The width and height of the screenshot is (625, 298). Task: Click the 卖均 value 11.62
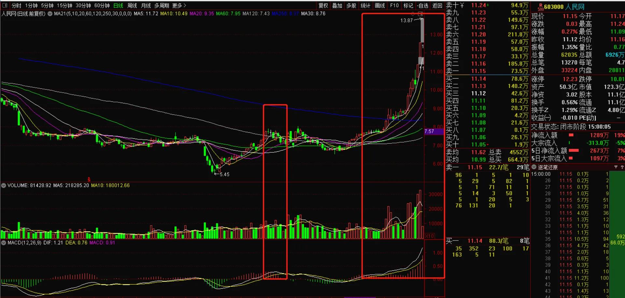[479, 152]
